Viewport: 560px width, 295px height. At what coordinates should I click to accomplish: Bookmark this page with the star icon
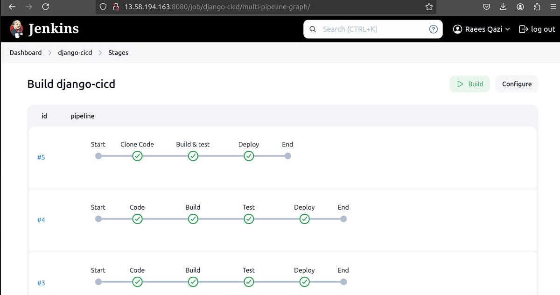click(429, 7)
